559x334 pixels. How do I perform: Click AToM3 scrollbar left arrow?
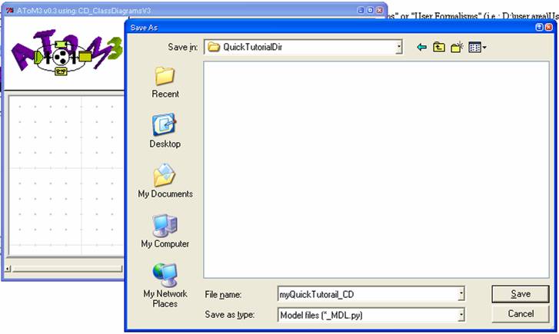(x=8, y=269)
